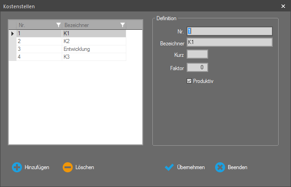Select row K2 in the table
The image size is (291, 187).
click(x=93, y=41)
